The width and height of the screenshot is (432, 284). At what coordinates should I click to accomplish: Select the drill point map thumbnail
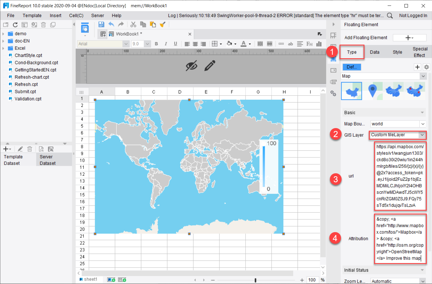[x=373, y=91]
